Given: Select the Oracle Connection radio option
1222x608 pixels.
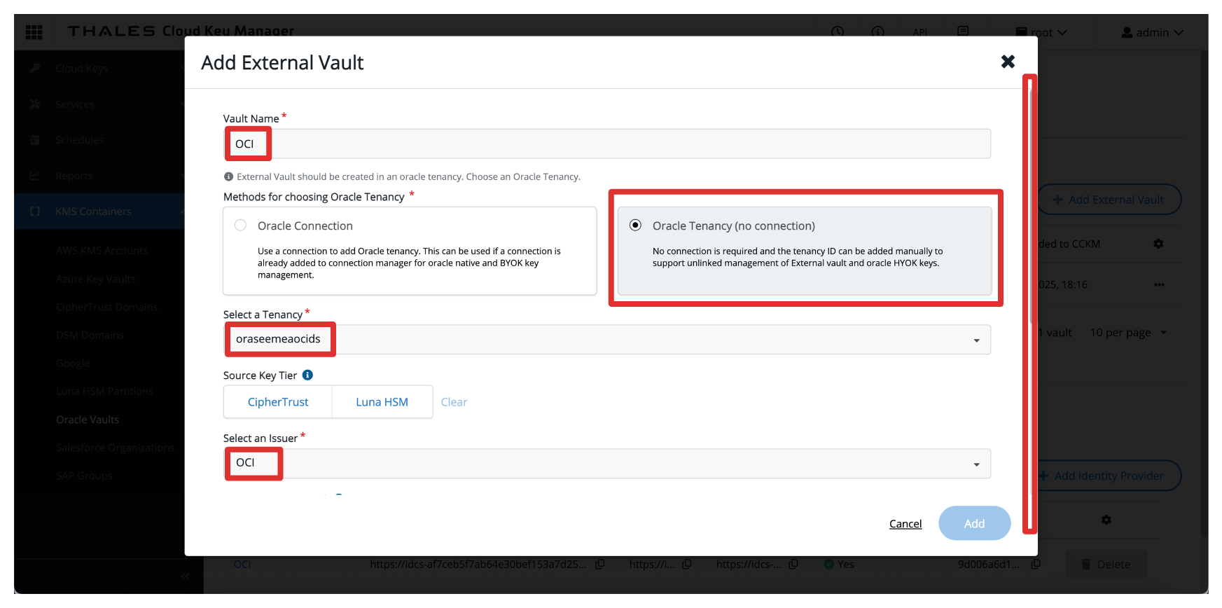Looking at the screenshot, I should pos(240,226).
